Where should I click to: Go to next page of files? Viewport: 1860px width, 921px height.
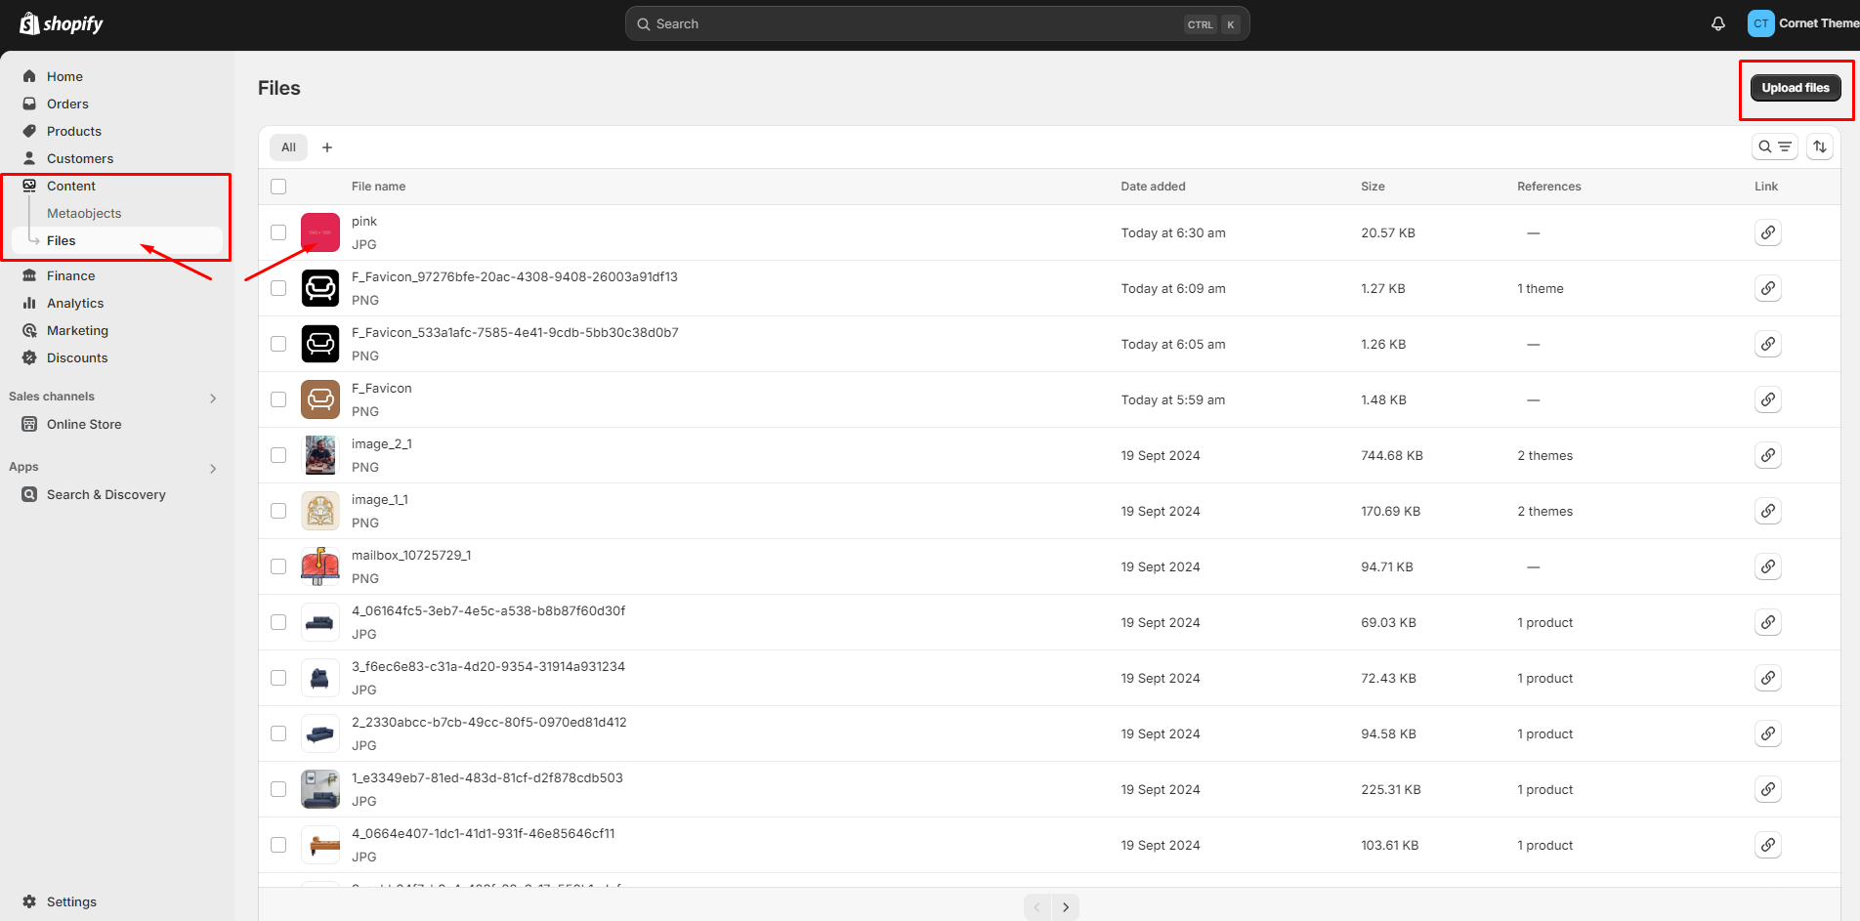(x=1066, y=907)
